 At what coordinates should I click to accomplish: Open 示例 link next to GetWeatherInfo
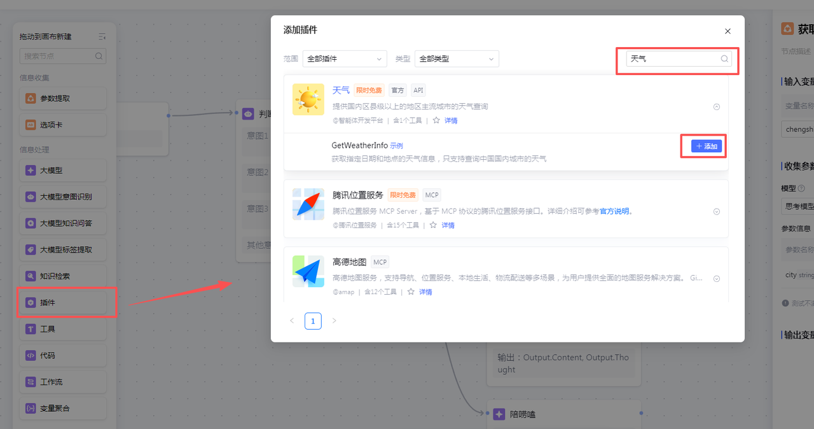[396, 146]
